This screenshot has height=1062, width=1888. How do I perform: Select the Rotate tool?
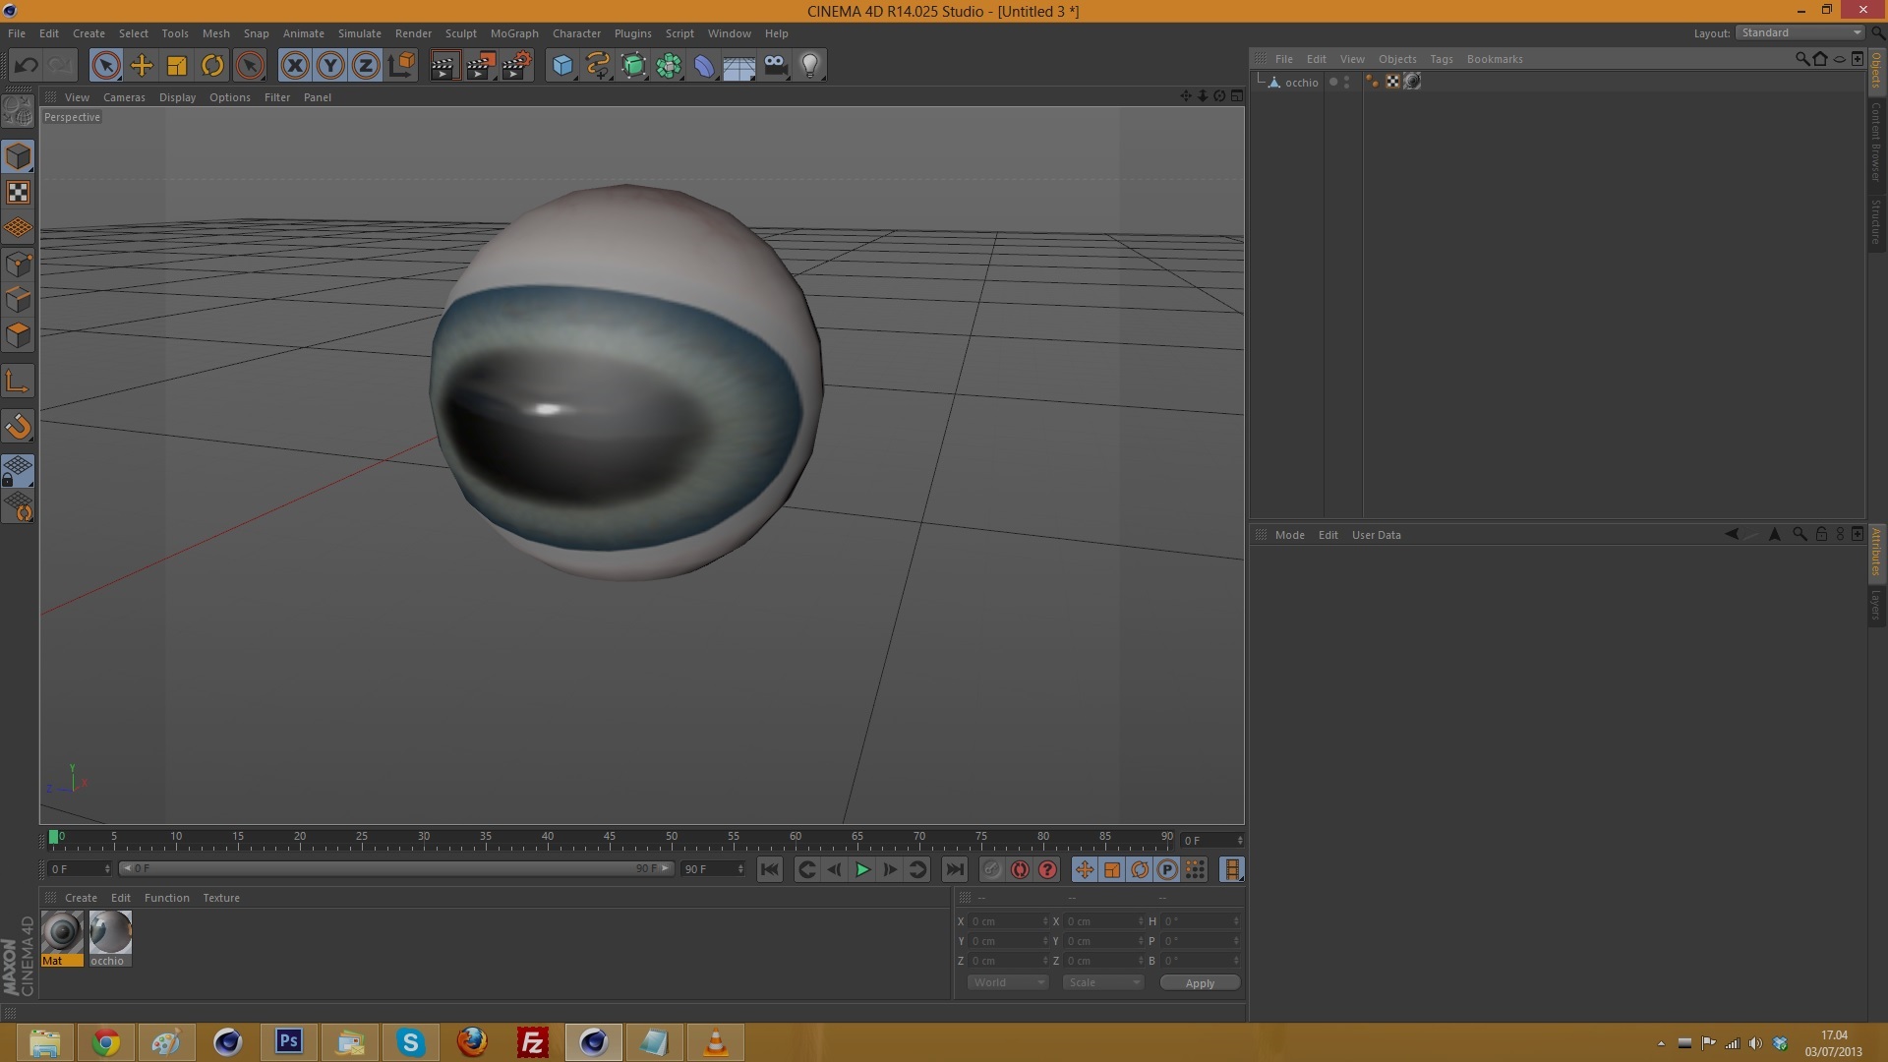[x=212, y=66]
